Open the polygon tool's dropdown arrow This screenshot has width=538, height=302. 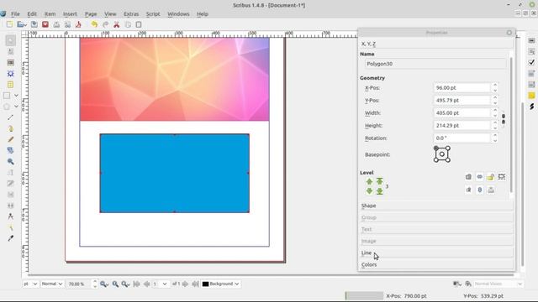(x=16, y=107)
